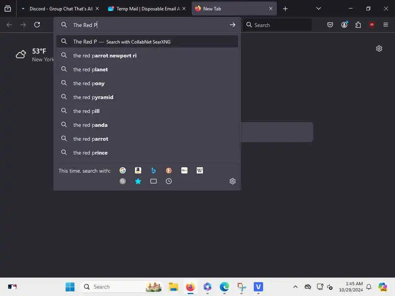Choose suggestion "the red planet"

pyautogui.click(x=147, y=69)
